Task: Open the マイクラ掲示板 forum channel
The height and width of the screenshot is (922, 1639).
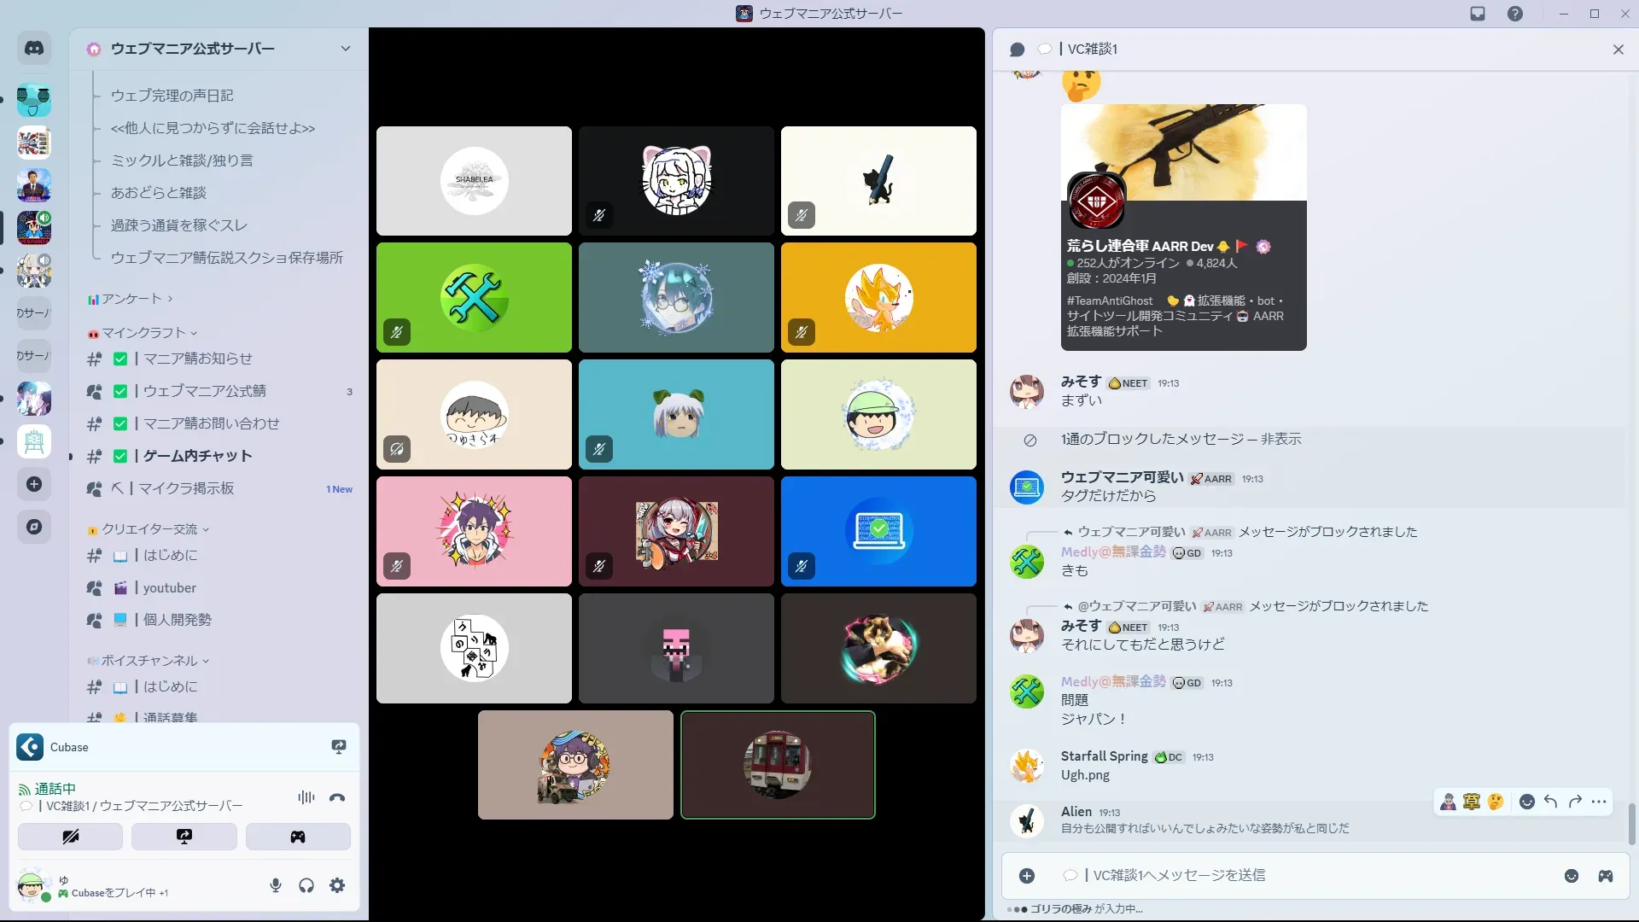Action: pyautogui.click(x=186, y=488)
